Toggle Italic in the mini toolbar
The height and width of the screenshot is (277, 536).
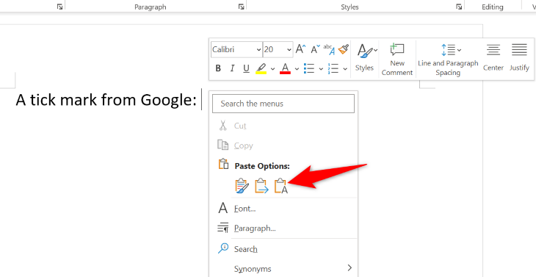point(232,68)
